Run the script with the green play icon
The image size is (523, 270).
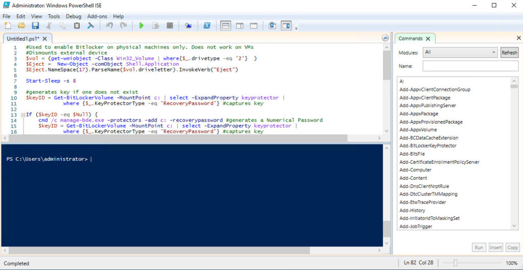[x=141, y=26]
